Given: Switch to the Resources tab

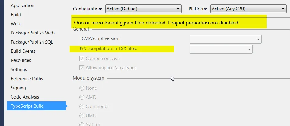Looking at the screenshot, I should 21,60.
